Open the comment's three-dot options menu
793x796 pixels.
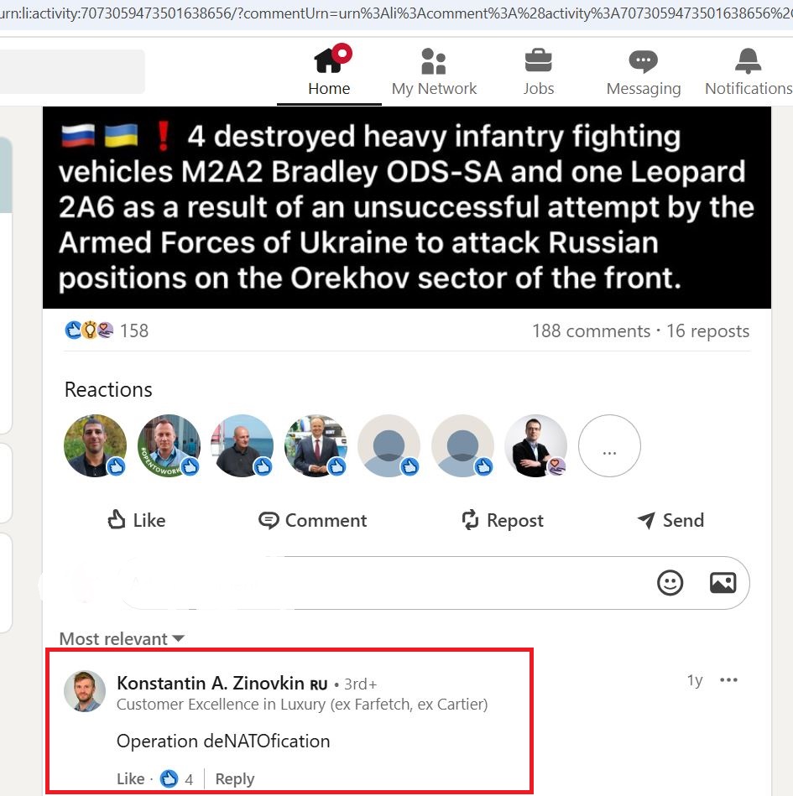pos(728,680)
